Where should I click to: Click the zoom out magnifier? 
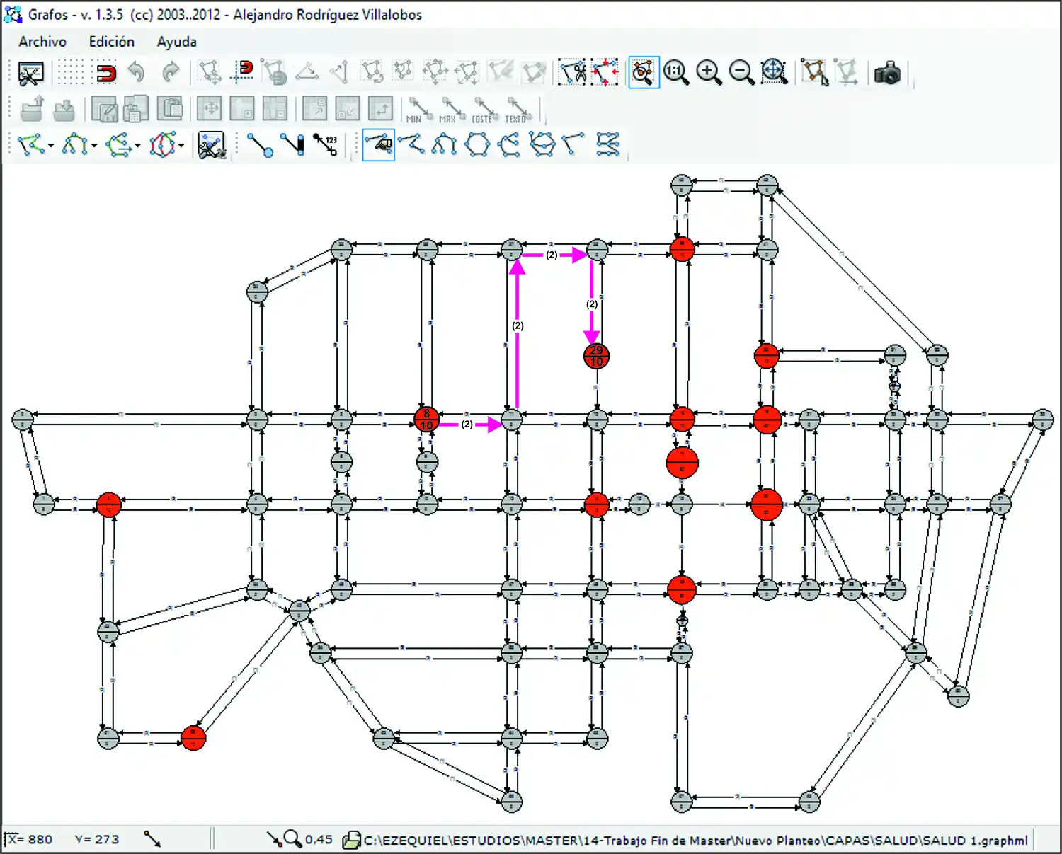[741, 72]
